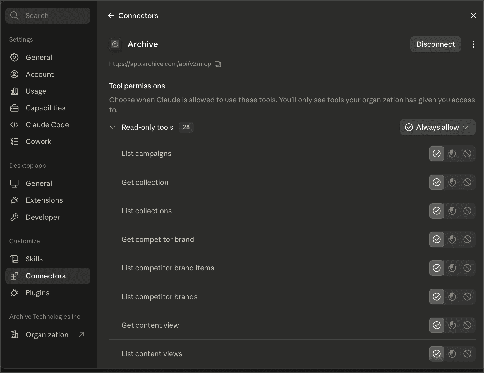The width and height of the screenshot is (484, 373).
Task: Open General under Settings
Action: pos(48,57)
